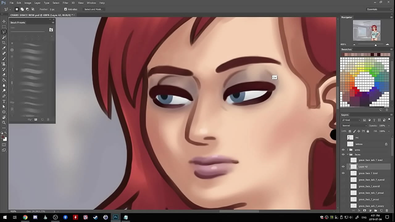The image size is (395, 222).
Task: Click the layer style fx icon
Action: pos(360,211)
